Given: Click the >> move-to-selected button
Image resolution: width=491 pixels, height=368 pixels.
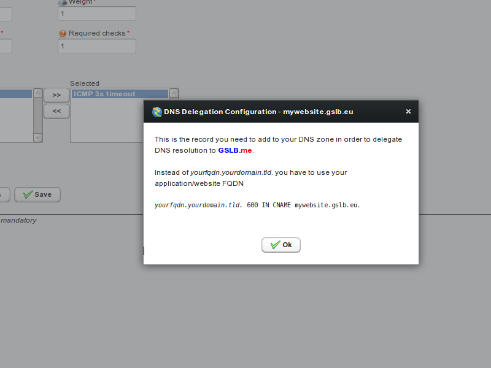Looking at the screenshot, I should tap(56, 95).
